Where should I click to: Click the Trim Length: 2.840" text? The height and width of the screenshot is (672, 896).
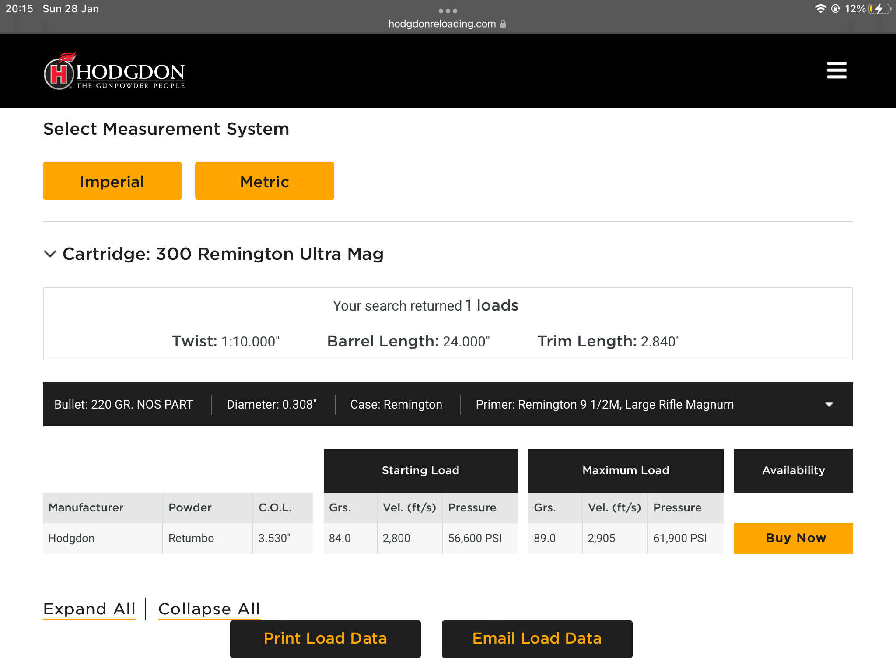[609, 341]
